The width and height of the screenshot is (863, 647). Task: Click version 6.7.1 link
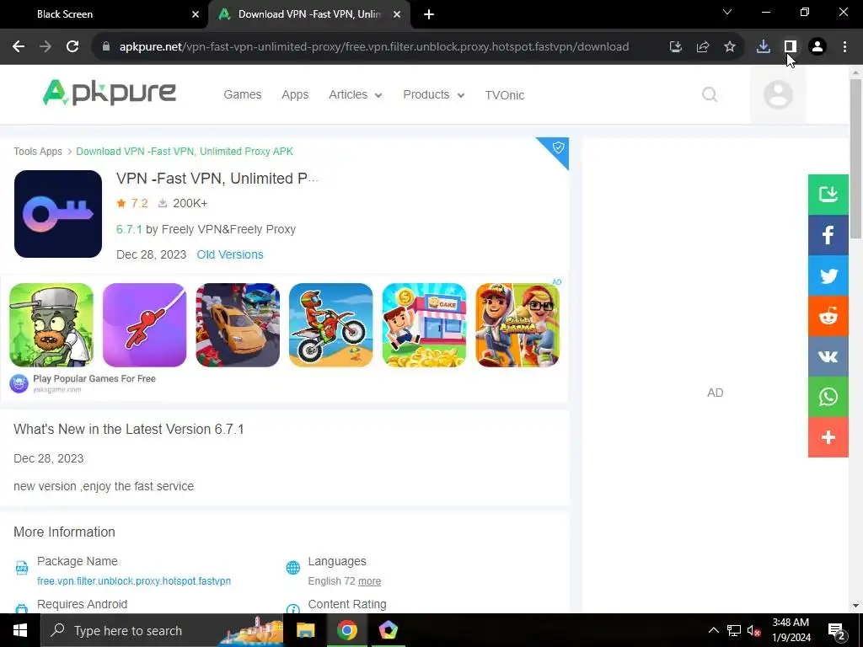129,229
